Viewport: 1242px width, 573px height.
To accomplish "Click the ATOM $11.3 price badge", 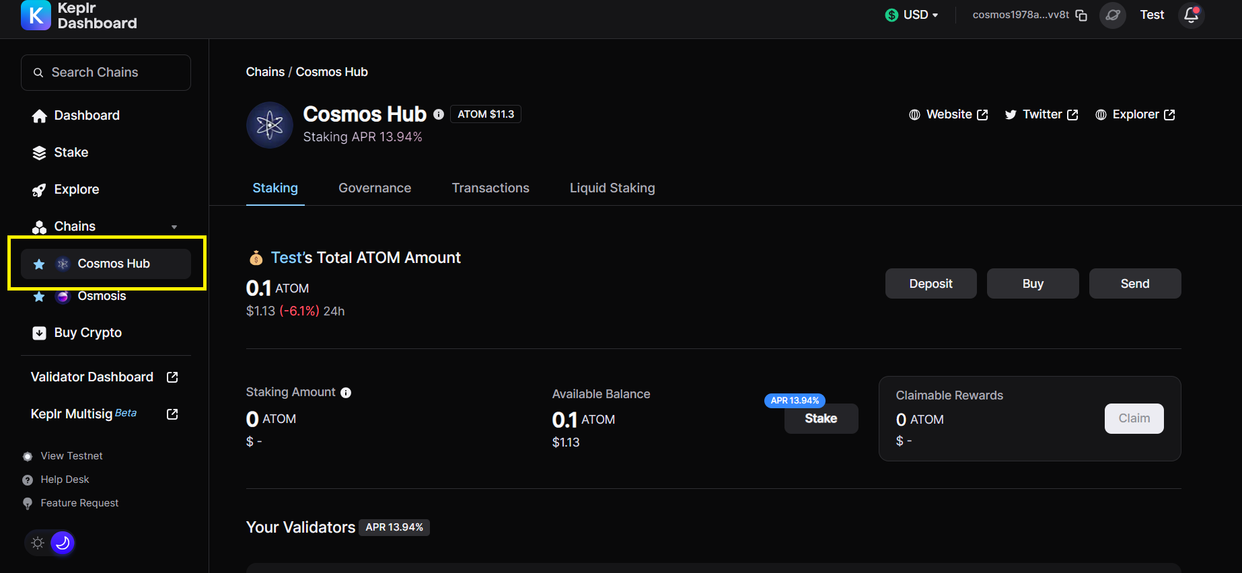I will (x=486, y=114).
